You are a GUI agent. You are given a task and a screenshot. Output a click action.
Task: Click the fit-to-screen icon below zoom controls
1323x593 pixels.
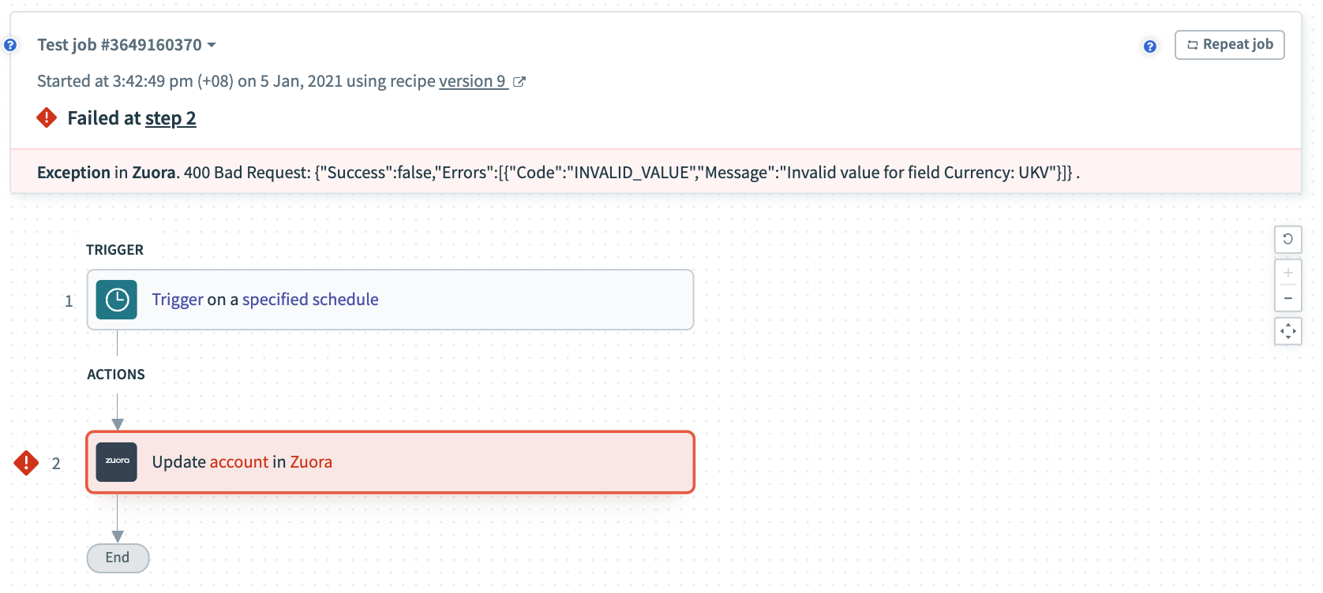pos(1288,331)
